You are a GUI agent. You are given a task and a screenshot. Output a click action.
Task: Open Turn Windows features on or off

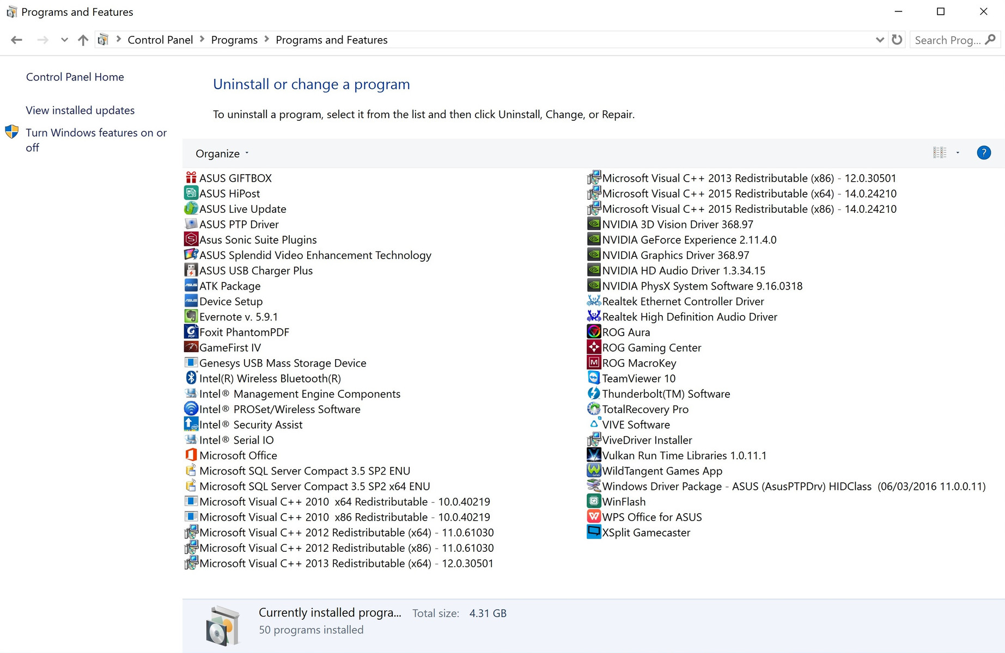point(96,140)
